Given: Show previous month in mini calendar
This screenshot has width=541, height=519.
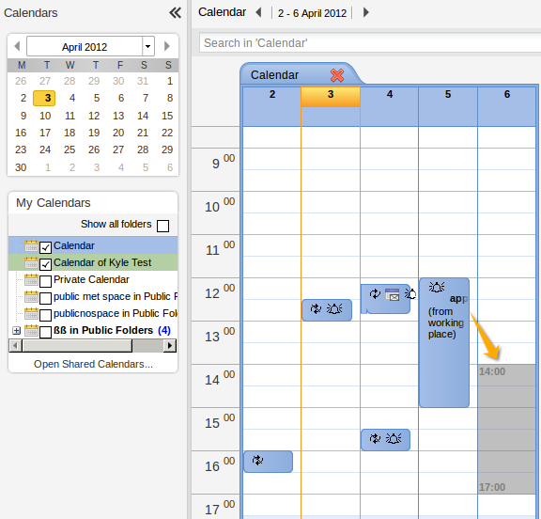Looking at the screenshot, I should coord(17,46).
